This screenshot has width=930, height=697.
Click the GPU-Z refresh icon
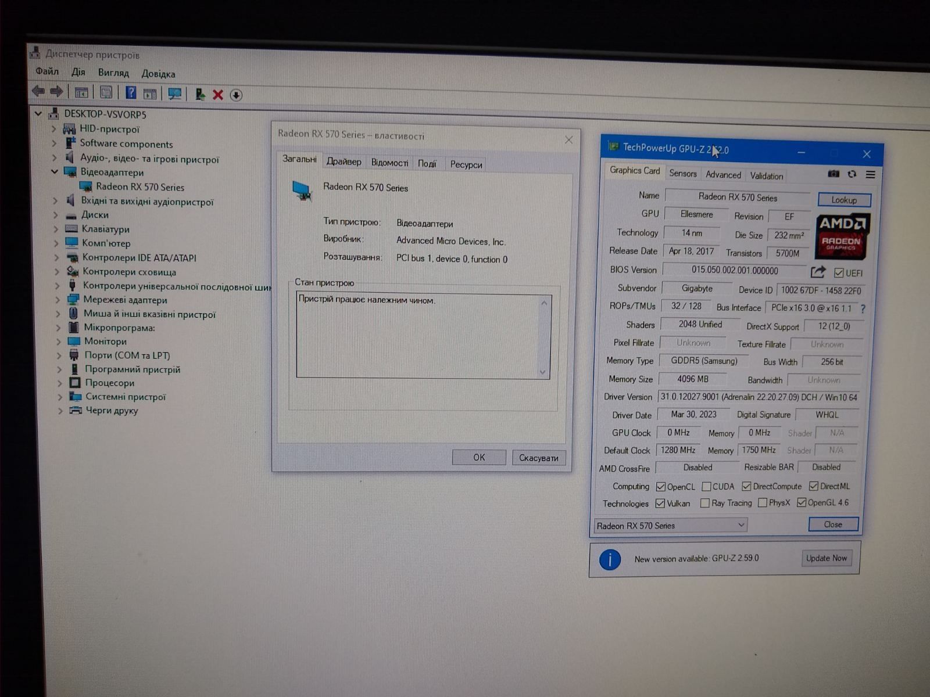pyautogui.click(x=852, y=174)
